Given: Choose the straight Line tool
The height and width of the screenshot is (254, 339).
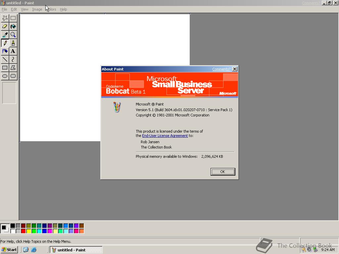Looking at the screenshot, I should [5, 60].
